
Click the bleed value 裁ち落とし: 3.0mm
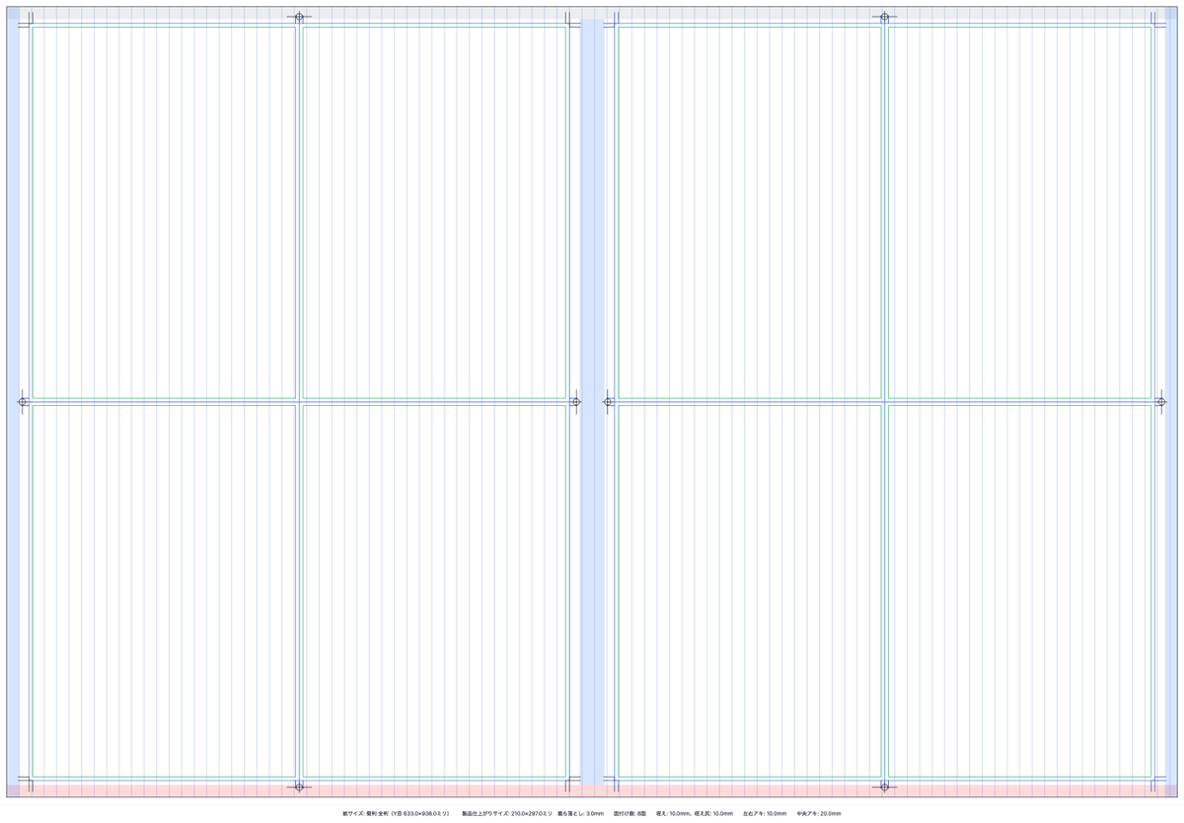click(580, 813)
